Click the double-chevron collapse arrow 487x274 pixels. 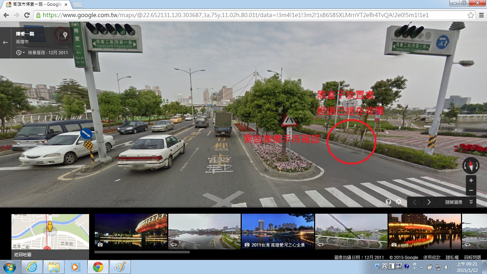tap(471, 202)
